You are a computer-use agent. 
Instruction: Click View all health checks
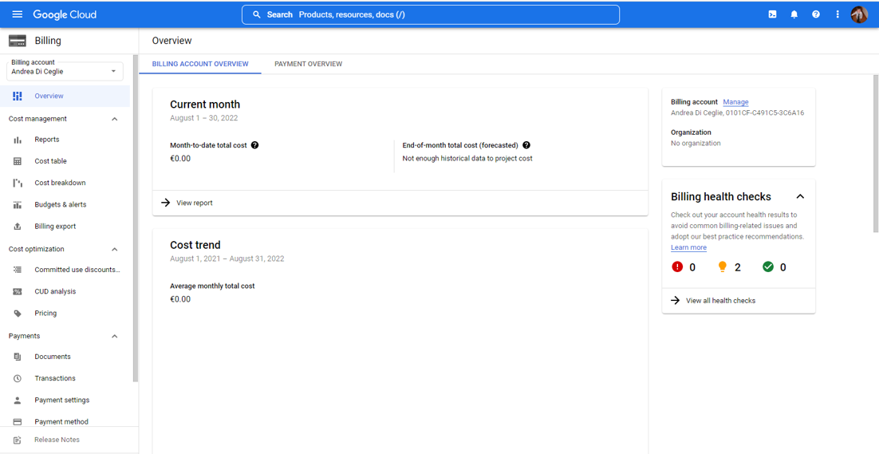[719, 301]
